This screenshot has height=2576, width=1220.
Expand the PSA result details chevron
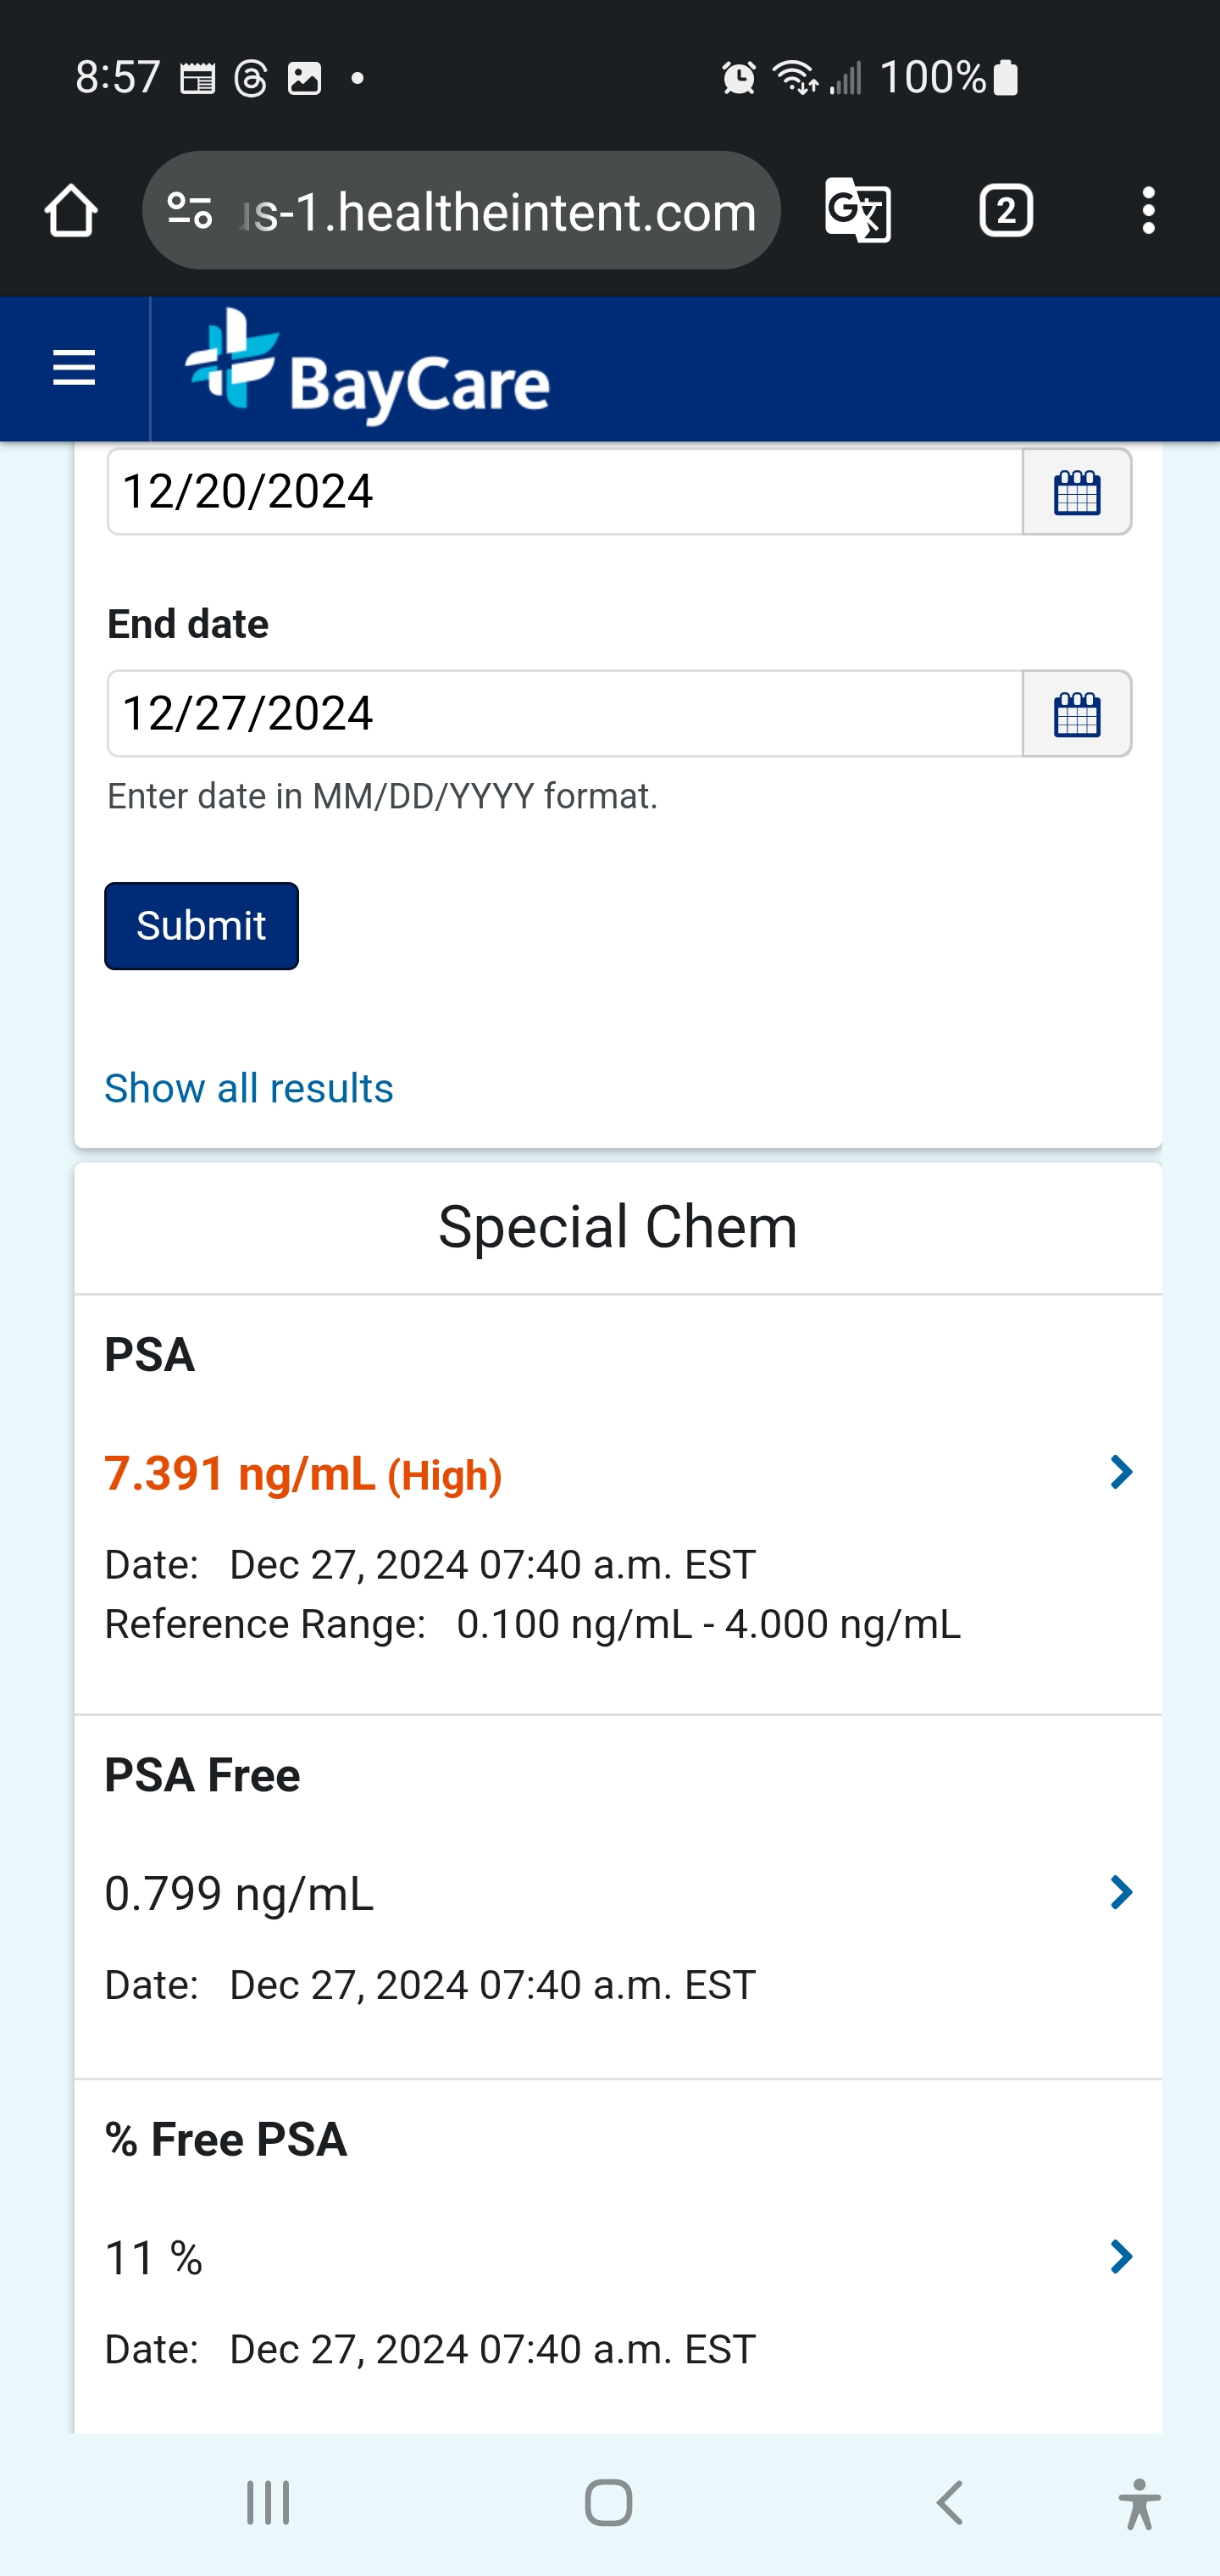click(1121, 1472)
